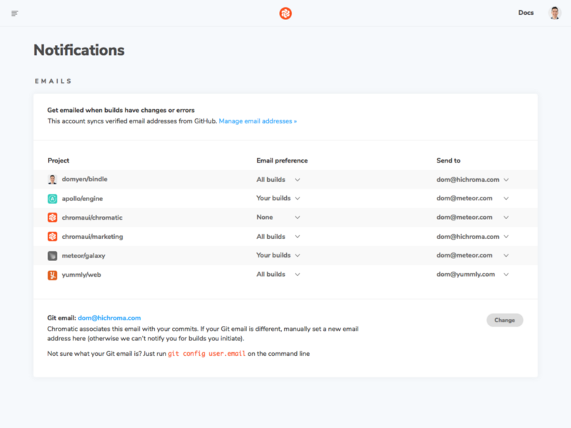Click the chromaui/marketing project icon
This screenshot has width=571, height=428.
coord(52,237)
